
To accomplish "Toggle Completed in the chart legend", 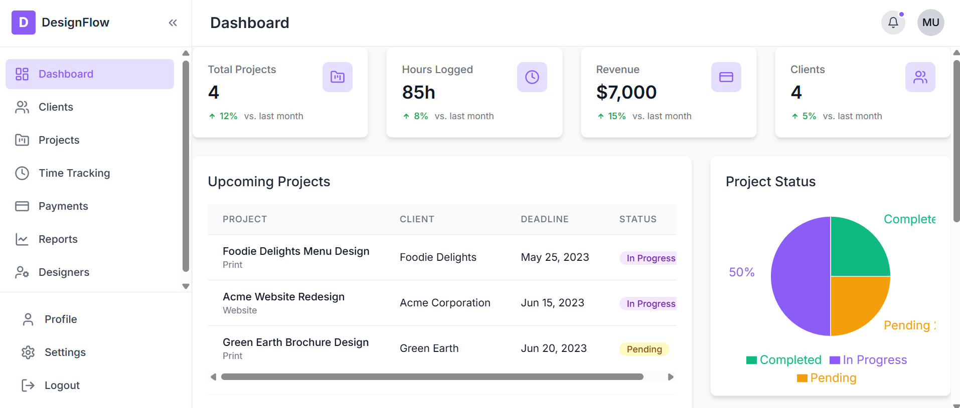I will tap(784, 360).
